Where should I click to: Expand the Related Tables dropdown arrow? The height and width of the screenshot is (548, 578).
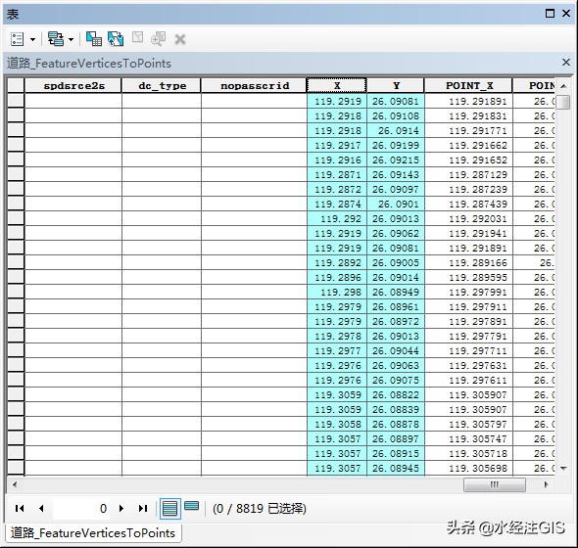71,39
